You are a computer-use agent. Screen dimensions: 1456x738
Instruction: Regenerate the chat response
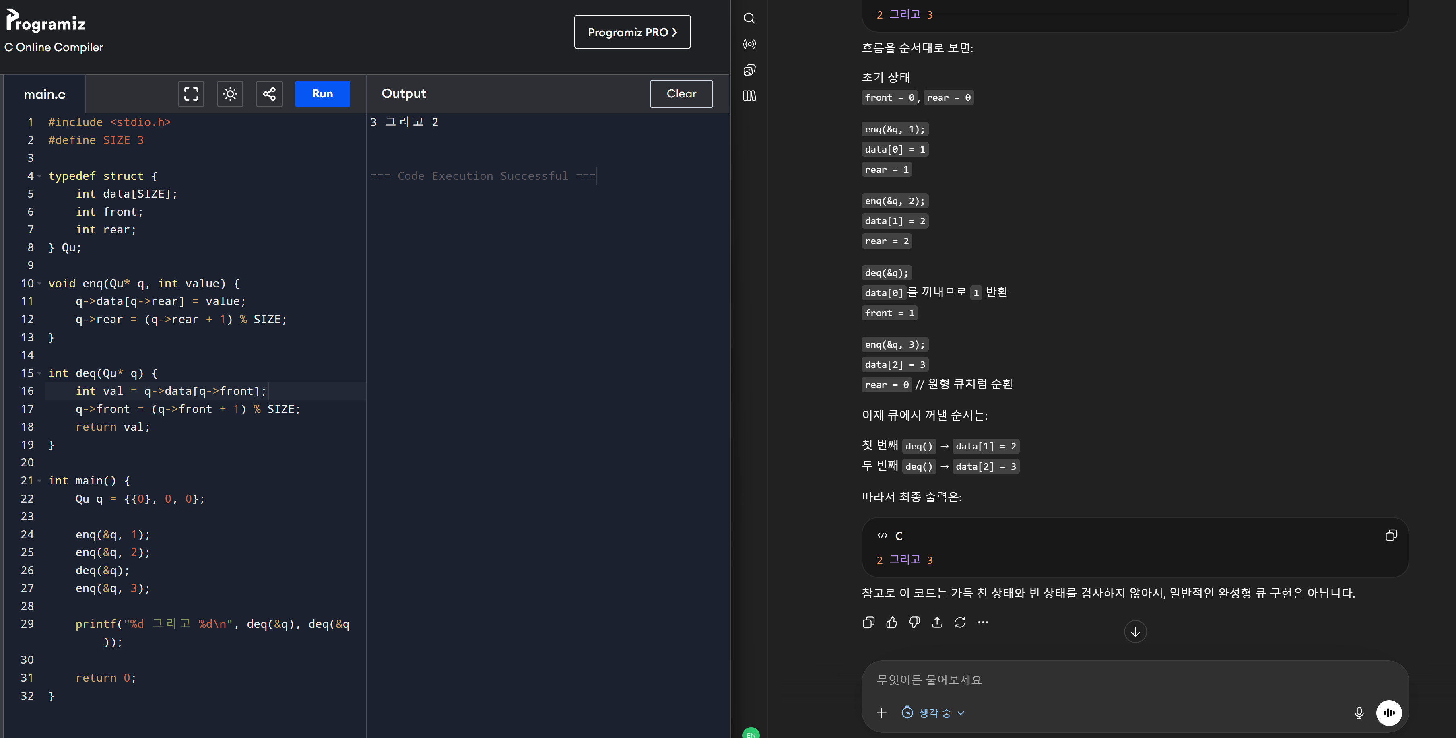coord(960,623)
